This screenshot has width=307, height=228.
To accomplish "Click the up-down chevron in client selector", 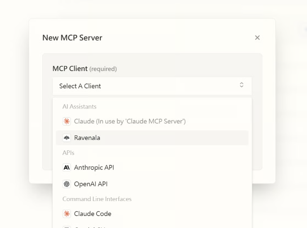I will pyautogui.click(x=242, y=85).
